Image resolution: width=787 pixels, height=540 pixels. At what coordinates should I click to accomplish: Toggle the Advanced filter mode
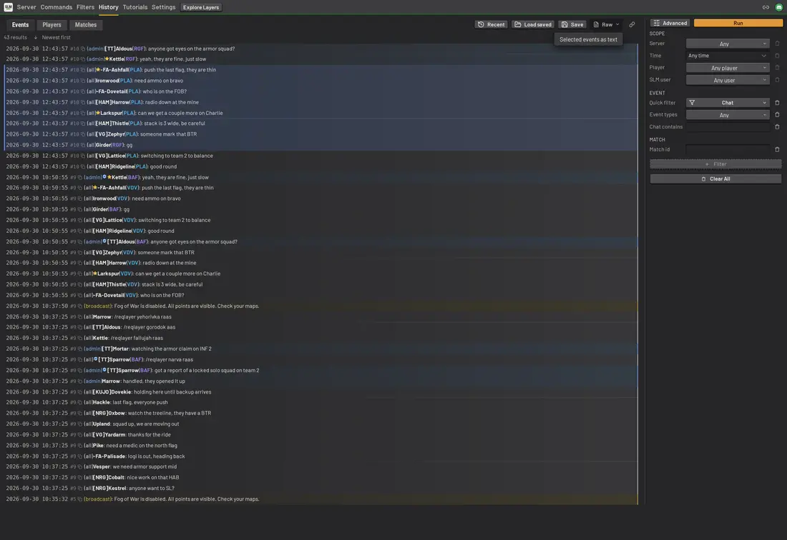click(x=670, y=23)
